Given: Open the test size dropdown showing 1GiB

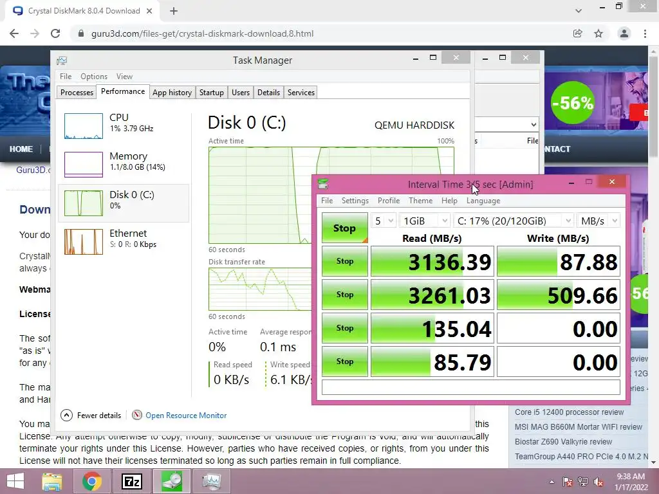Looking at the screenshot, I should pyautogui.click(x=425, y=221).
